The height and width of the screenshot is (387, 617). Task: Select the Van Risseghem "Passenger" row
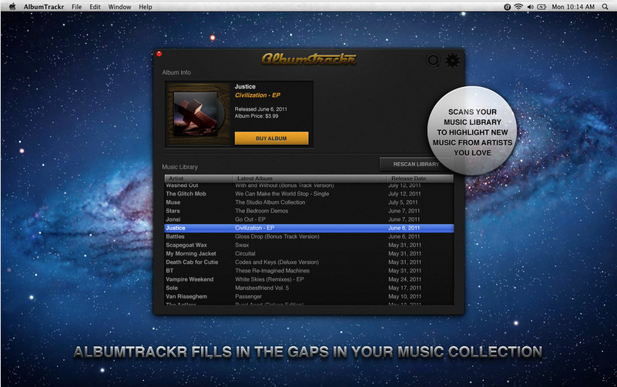[x=309, y=297]
